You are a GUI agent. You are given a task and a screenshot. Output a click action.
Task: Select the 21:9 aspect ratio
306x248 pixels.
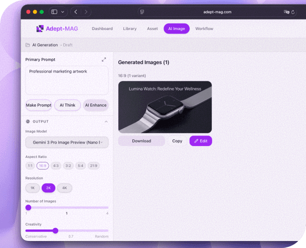pyautogui.click(x=94, y=165)
